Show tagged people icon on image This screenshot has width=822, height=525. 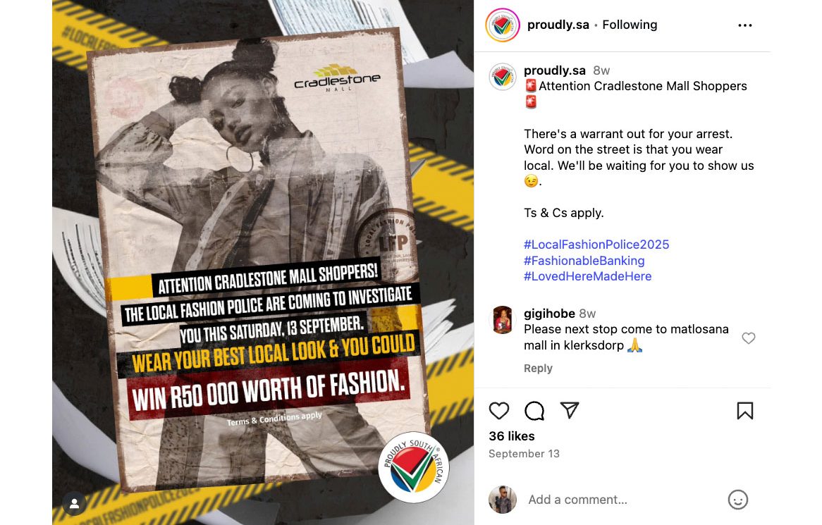pos(75,504)
